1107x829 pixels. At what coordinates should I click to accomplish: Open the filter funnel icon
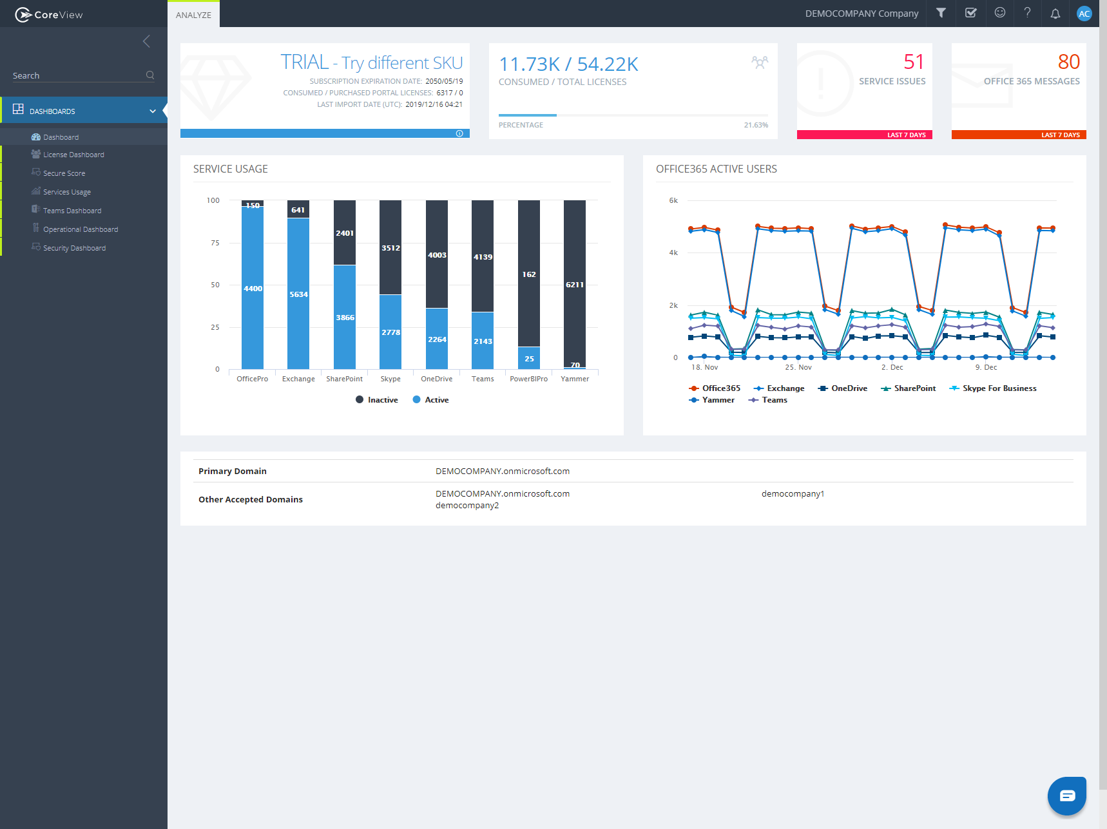(x=941, y=13)
